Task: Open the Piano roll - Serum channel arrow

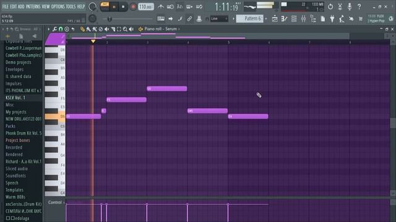Action: coord(179,29)
